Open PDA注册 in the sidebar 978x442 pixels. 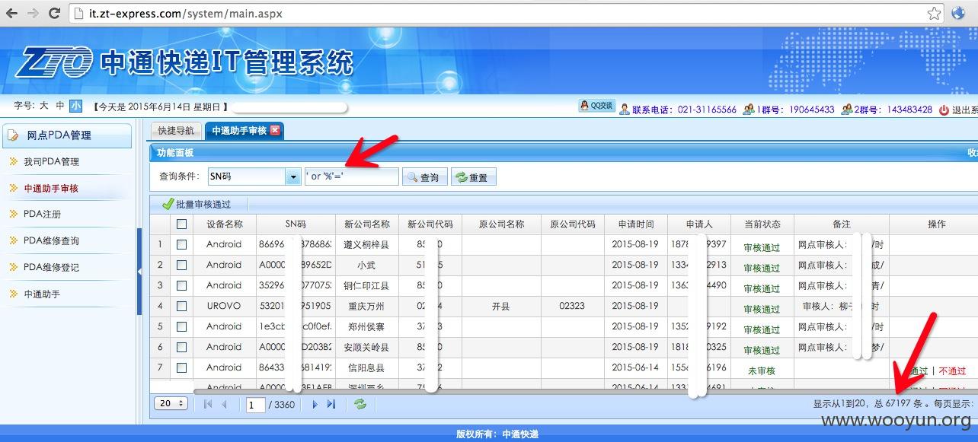pos(42,215)
